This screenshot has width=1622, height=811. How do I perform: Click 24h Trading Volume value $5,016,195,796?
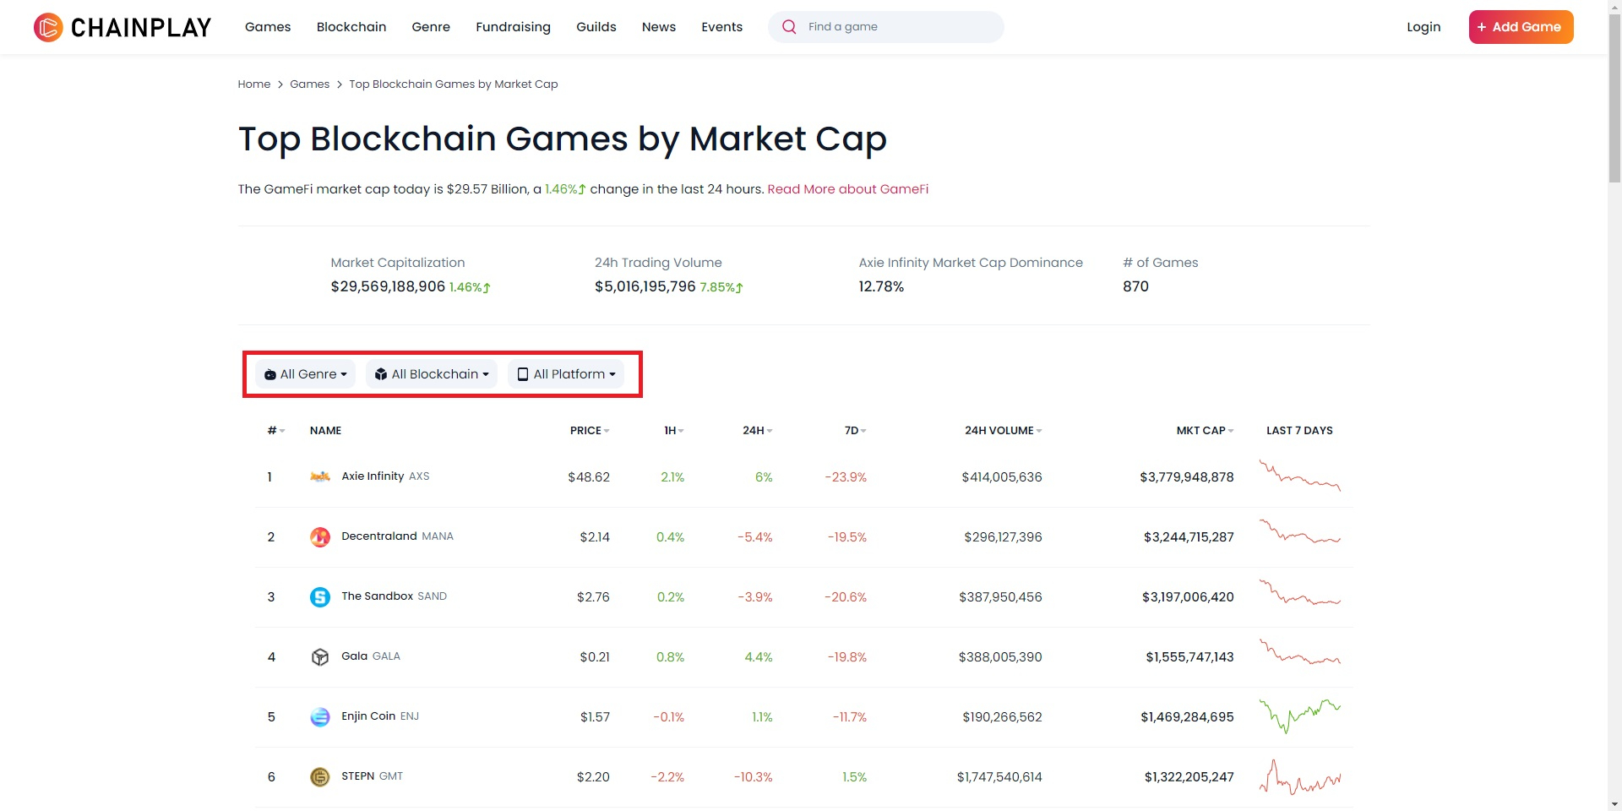coord(645,286)
